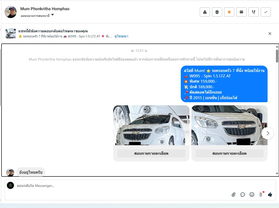Viewport: 279px width, 208px height.
Task: Delete conversation using trash can icon
Action: (x=217, y=12)
